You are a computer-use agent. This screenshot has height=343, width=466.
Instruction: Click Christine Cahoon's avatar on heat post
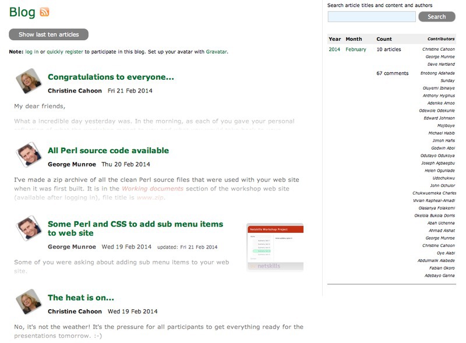click(27, 301)
